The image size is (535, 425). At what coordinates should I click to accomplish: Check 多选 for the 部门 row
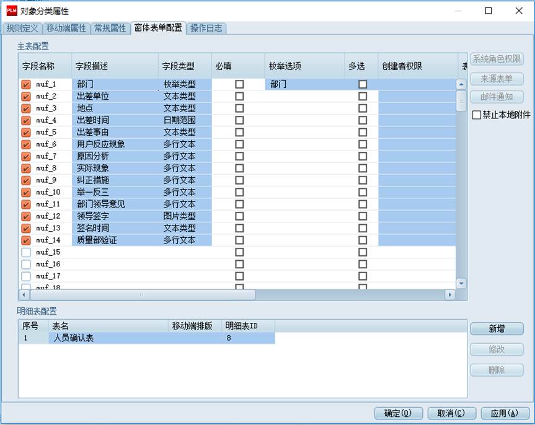(363, 84)
